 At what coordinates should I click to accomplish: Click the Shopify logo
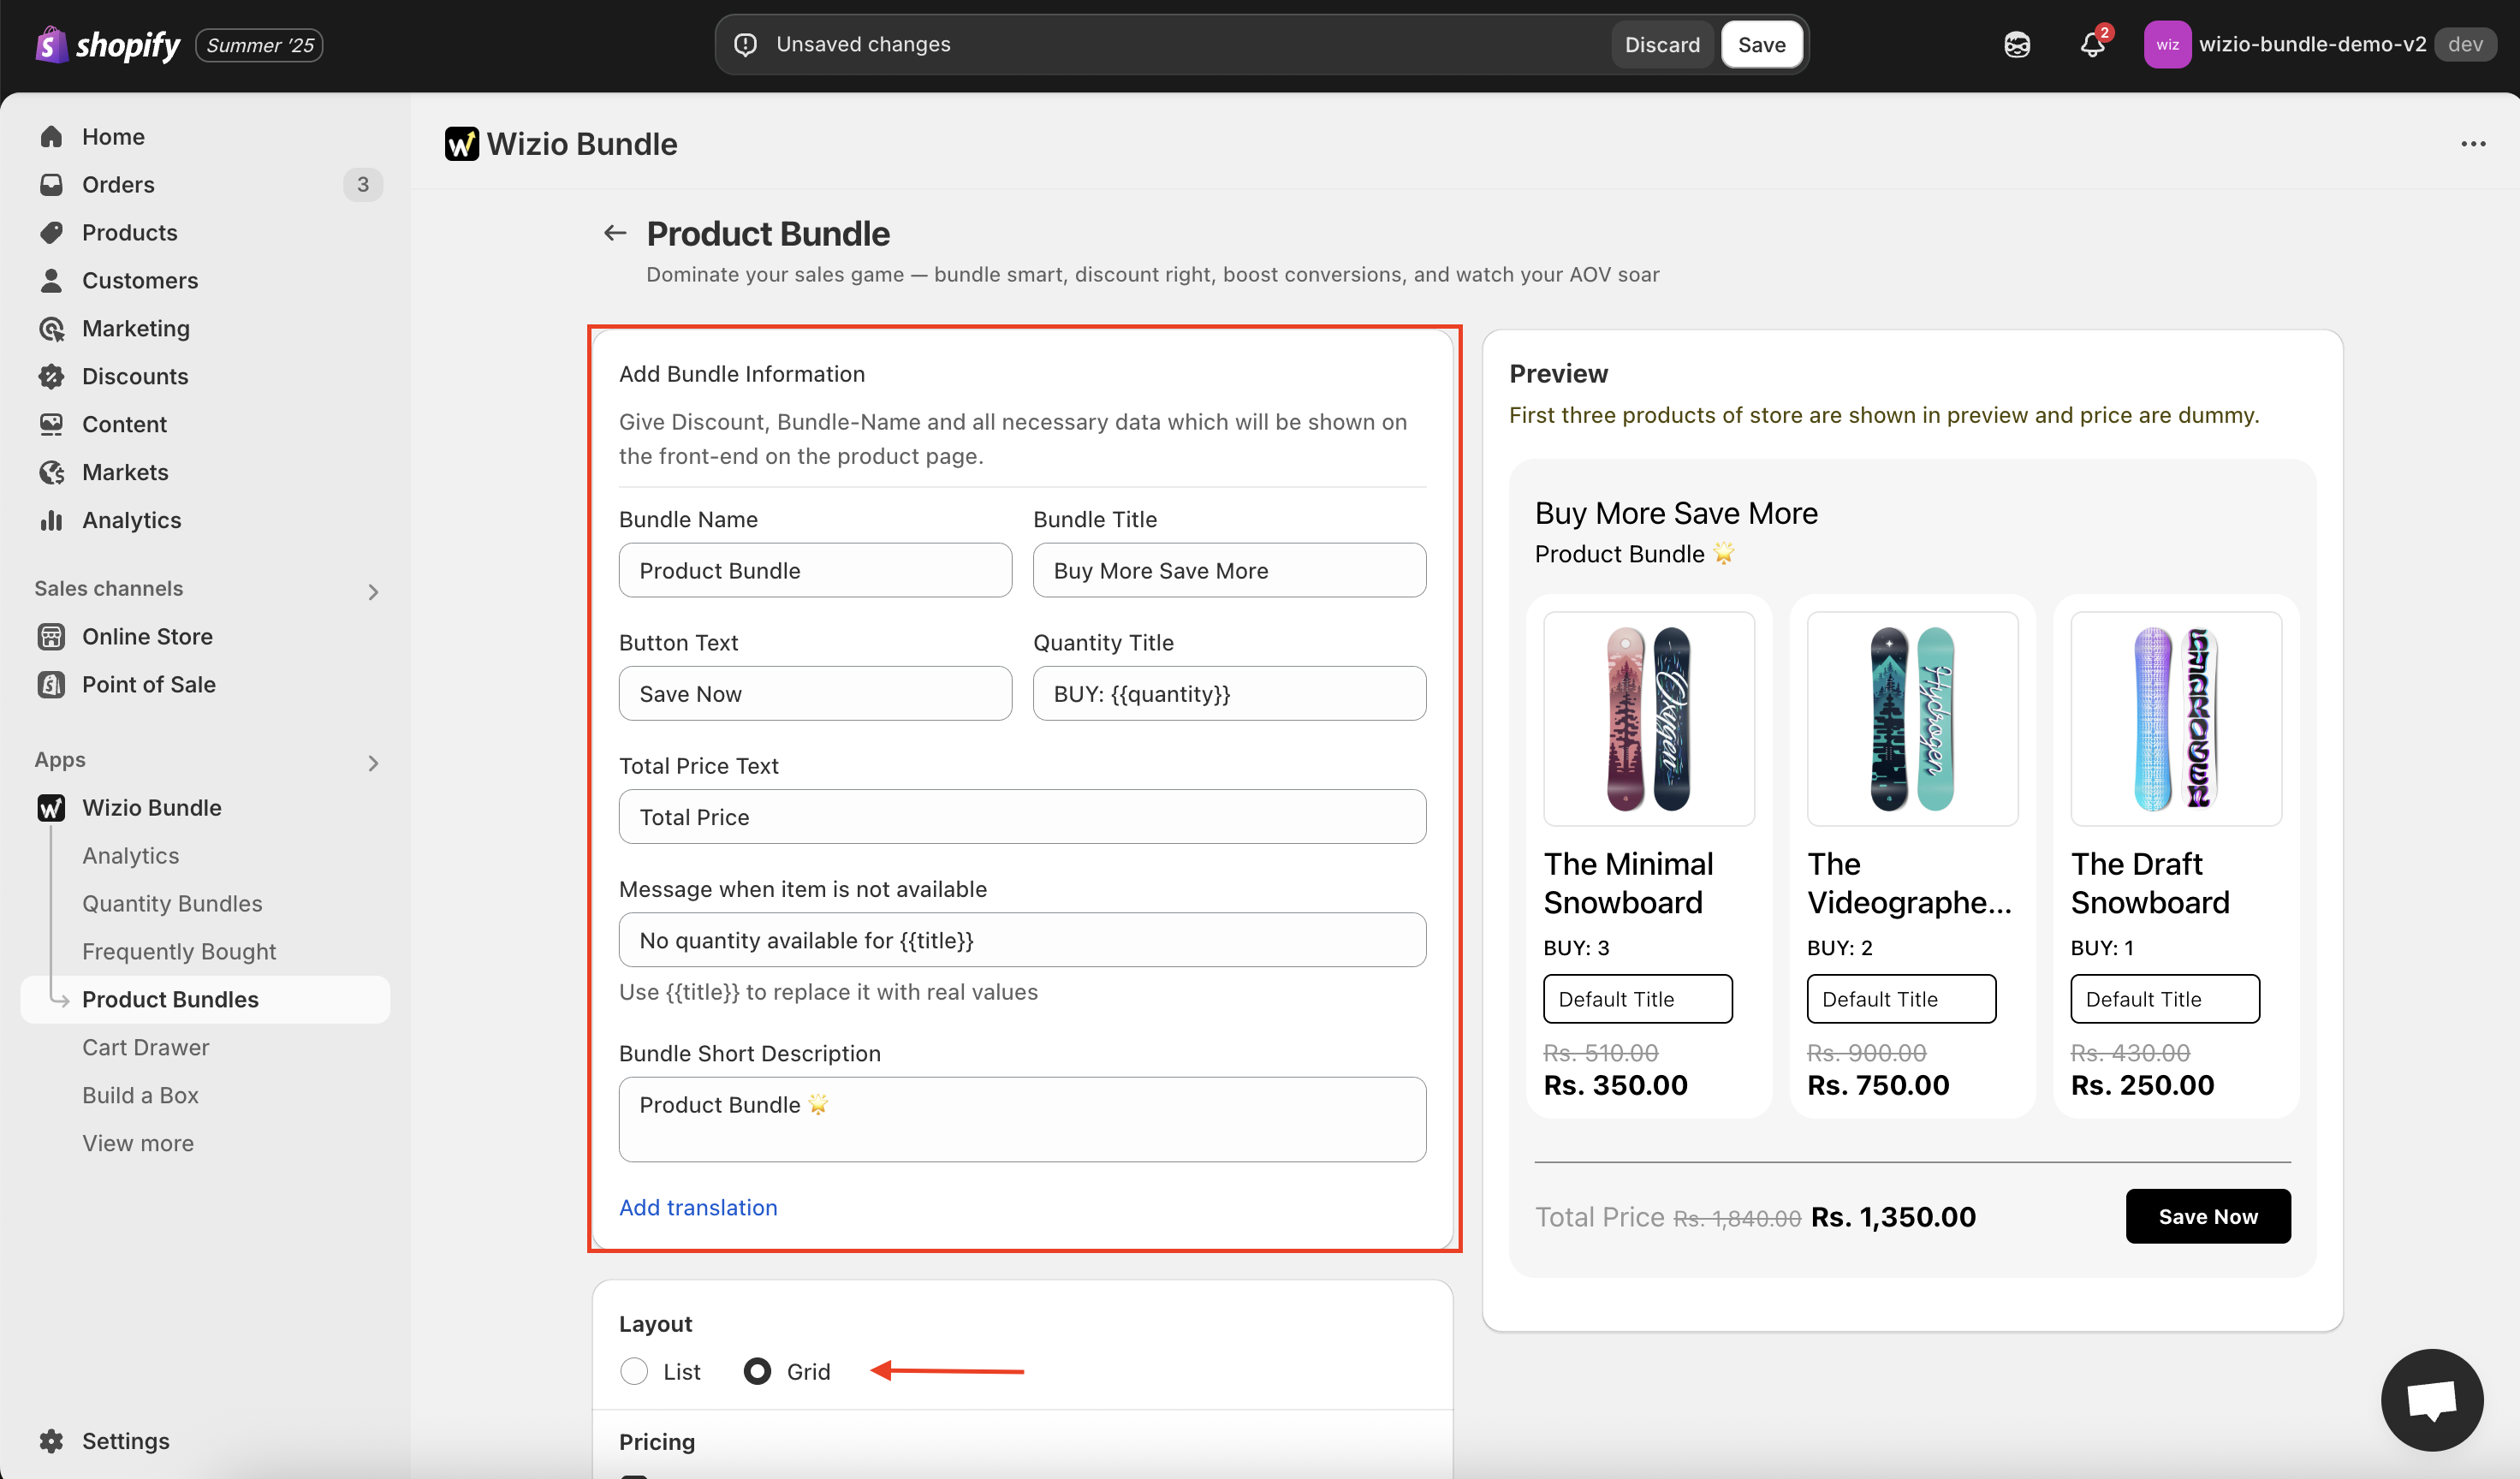[107, 45]
